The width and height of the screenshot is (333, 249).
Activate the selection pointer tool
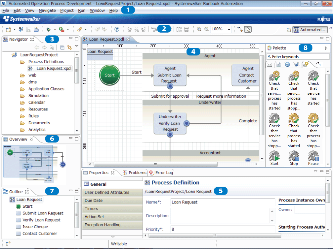click(248, 29)
